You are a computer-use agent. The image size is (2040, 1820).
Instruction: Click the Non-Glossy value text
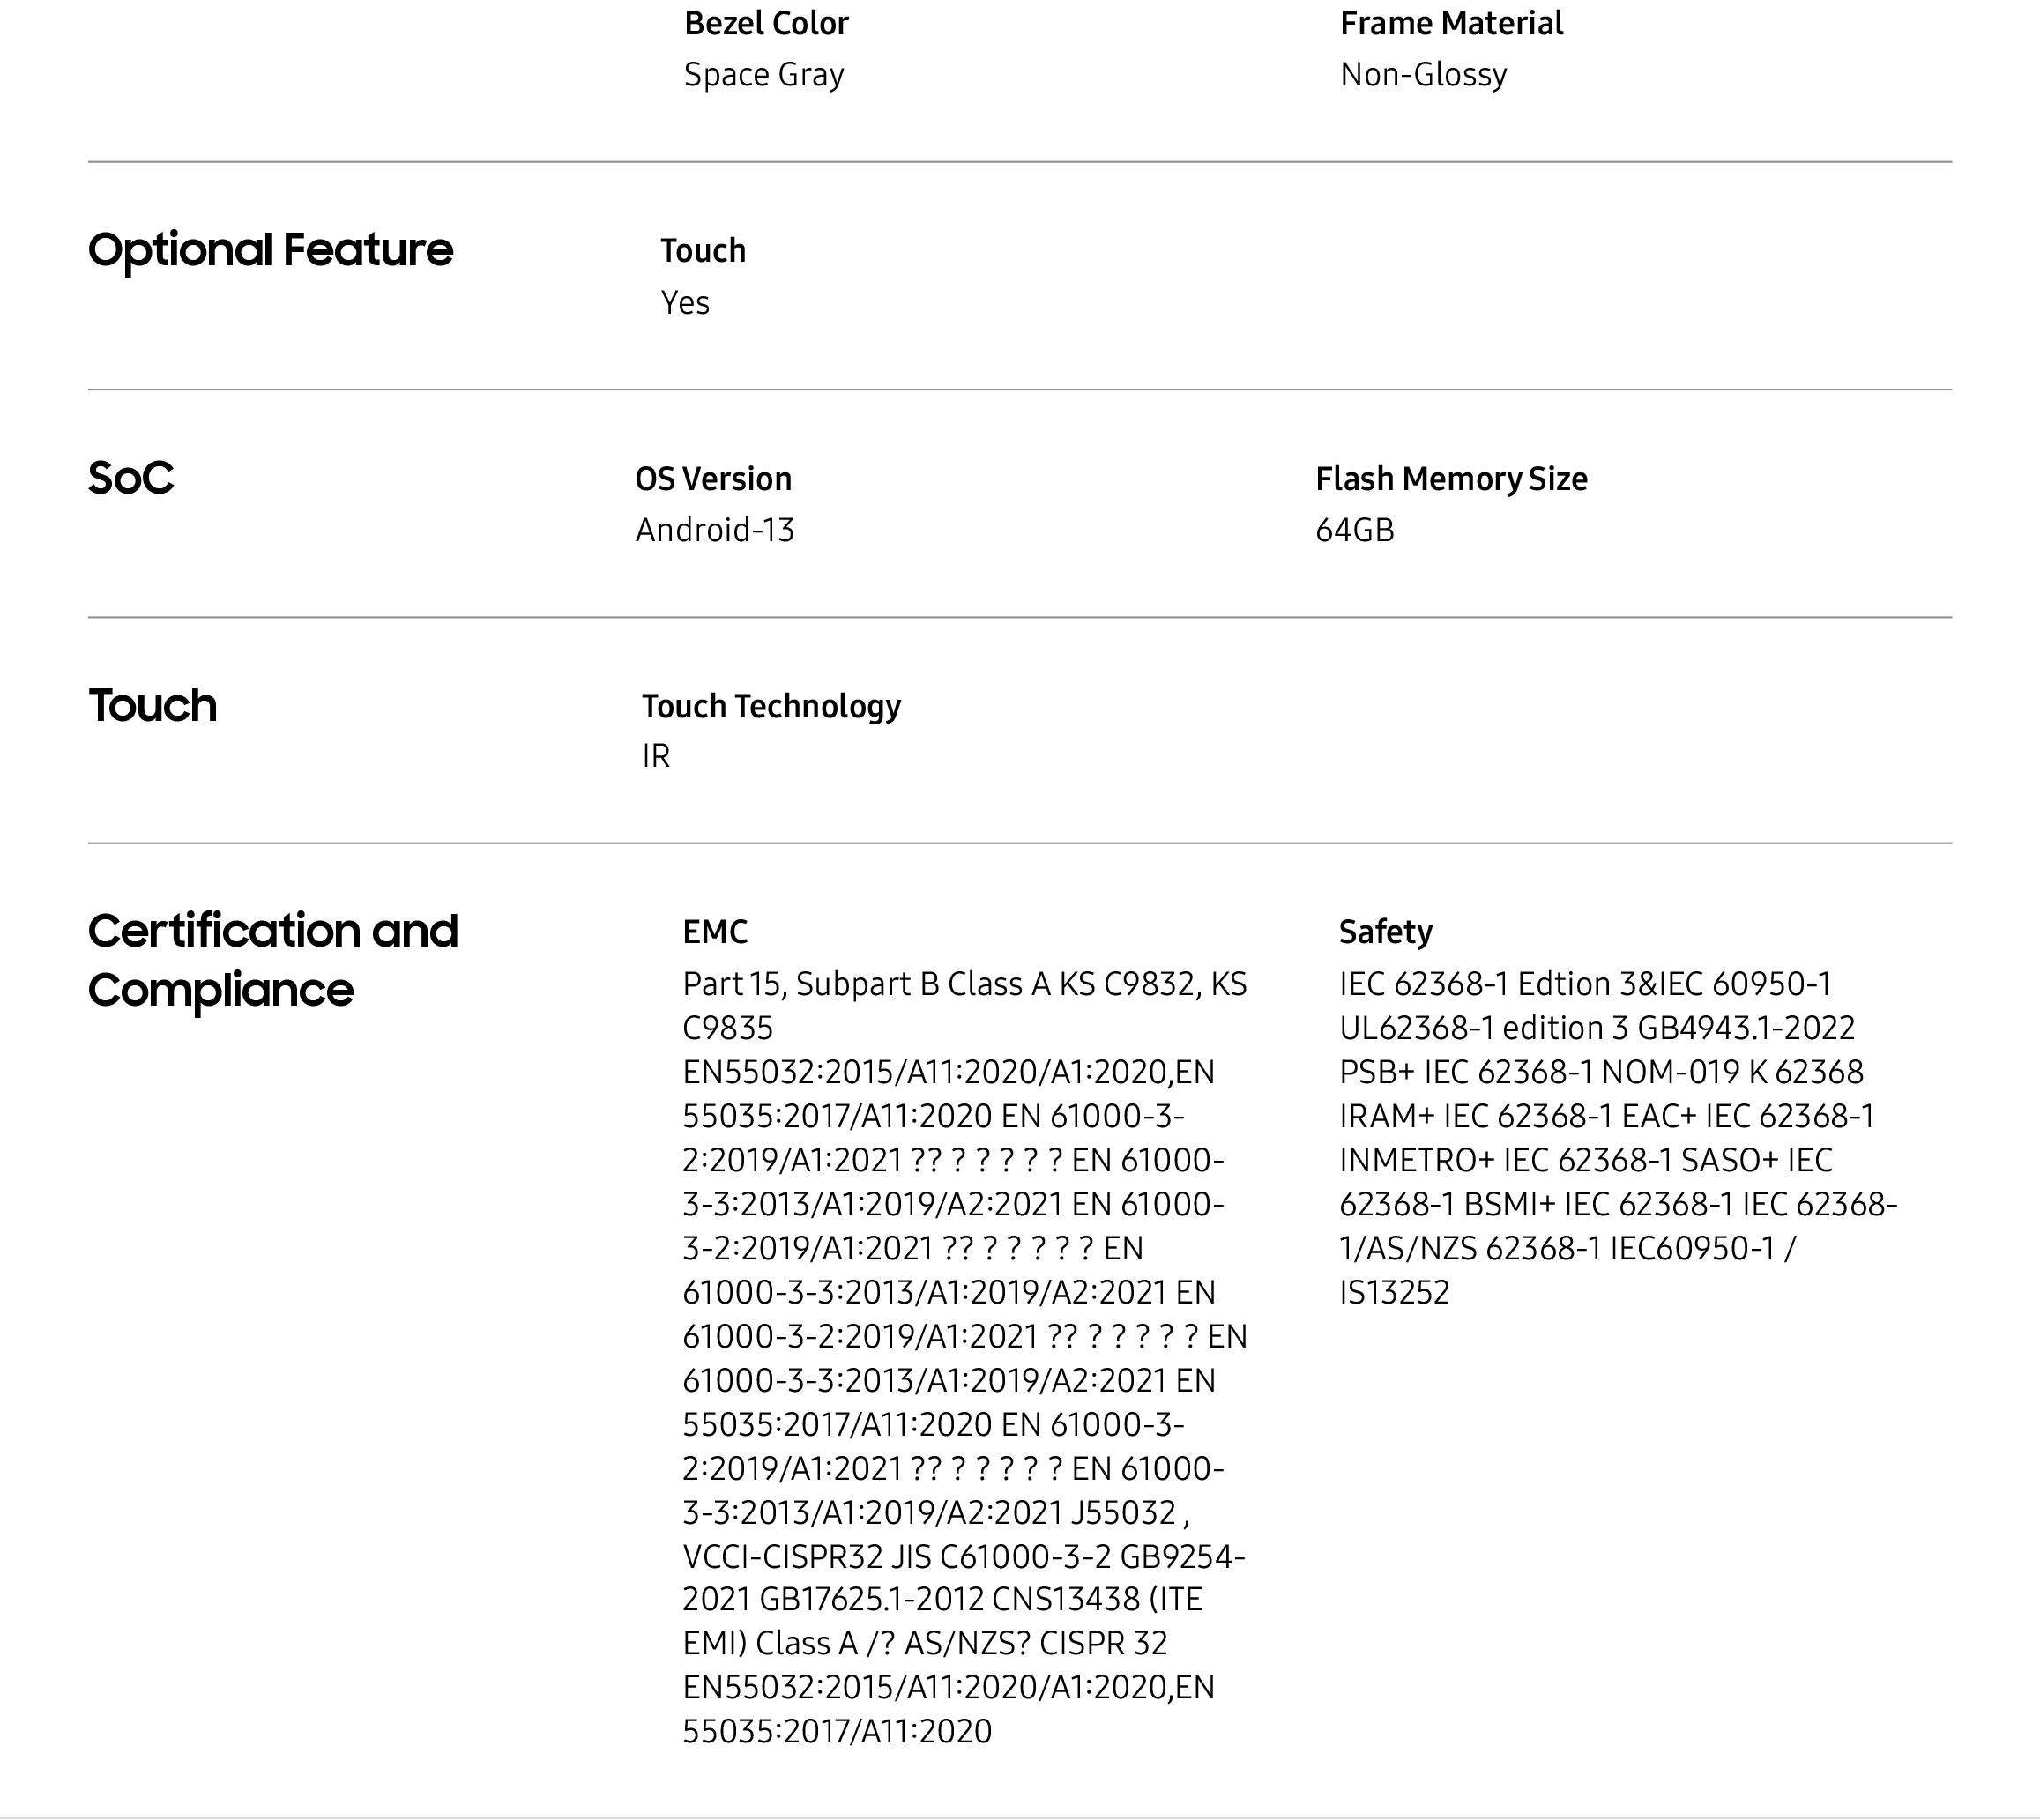[x=1423, y=75]
